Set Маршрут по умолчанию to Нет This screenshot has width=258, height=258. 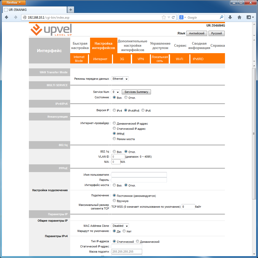coord(124,231)
